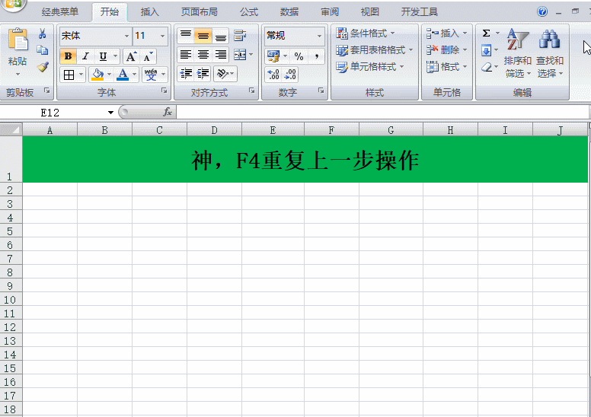
Task: Click the Copy icon in clipboard group
Action: point(42,50)
